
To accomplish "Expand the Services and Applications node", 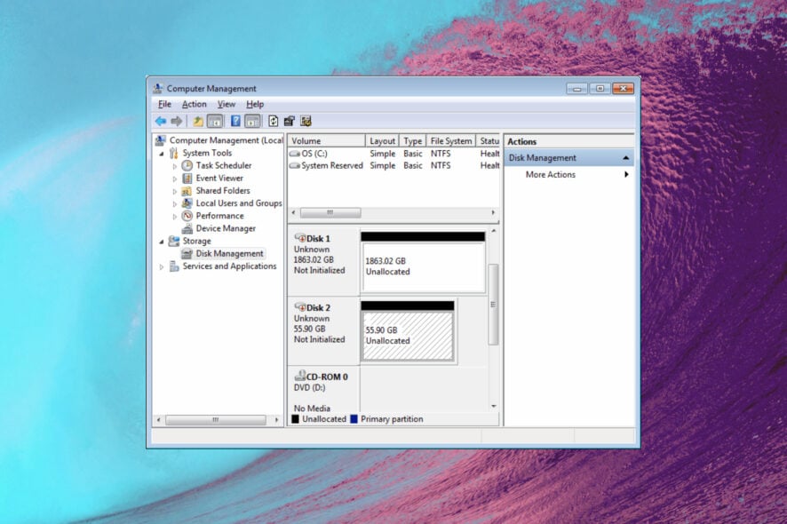I will coord(161,266).
